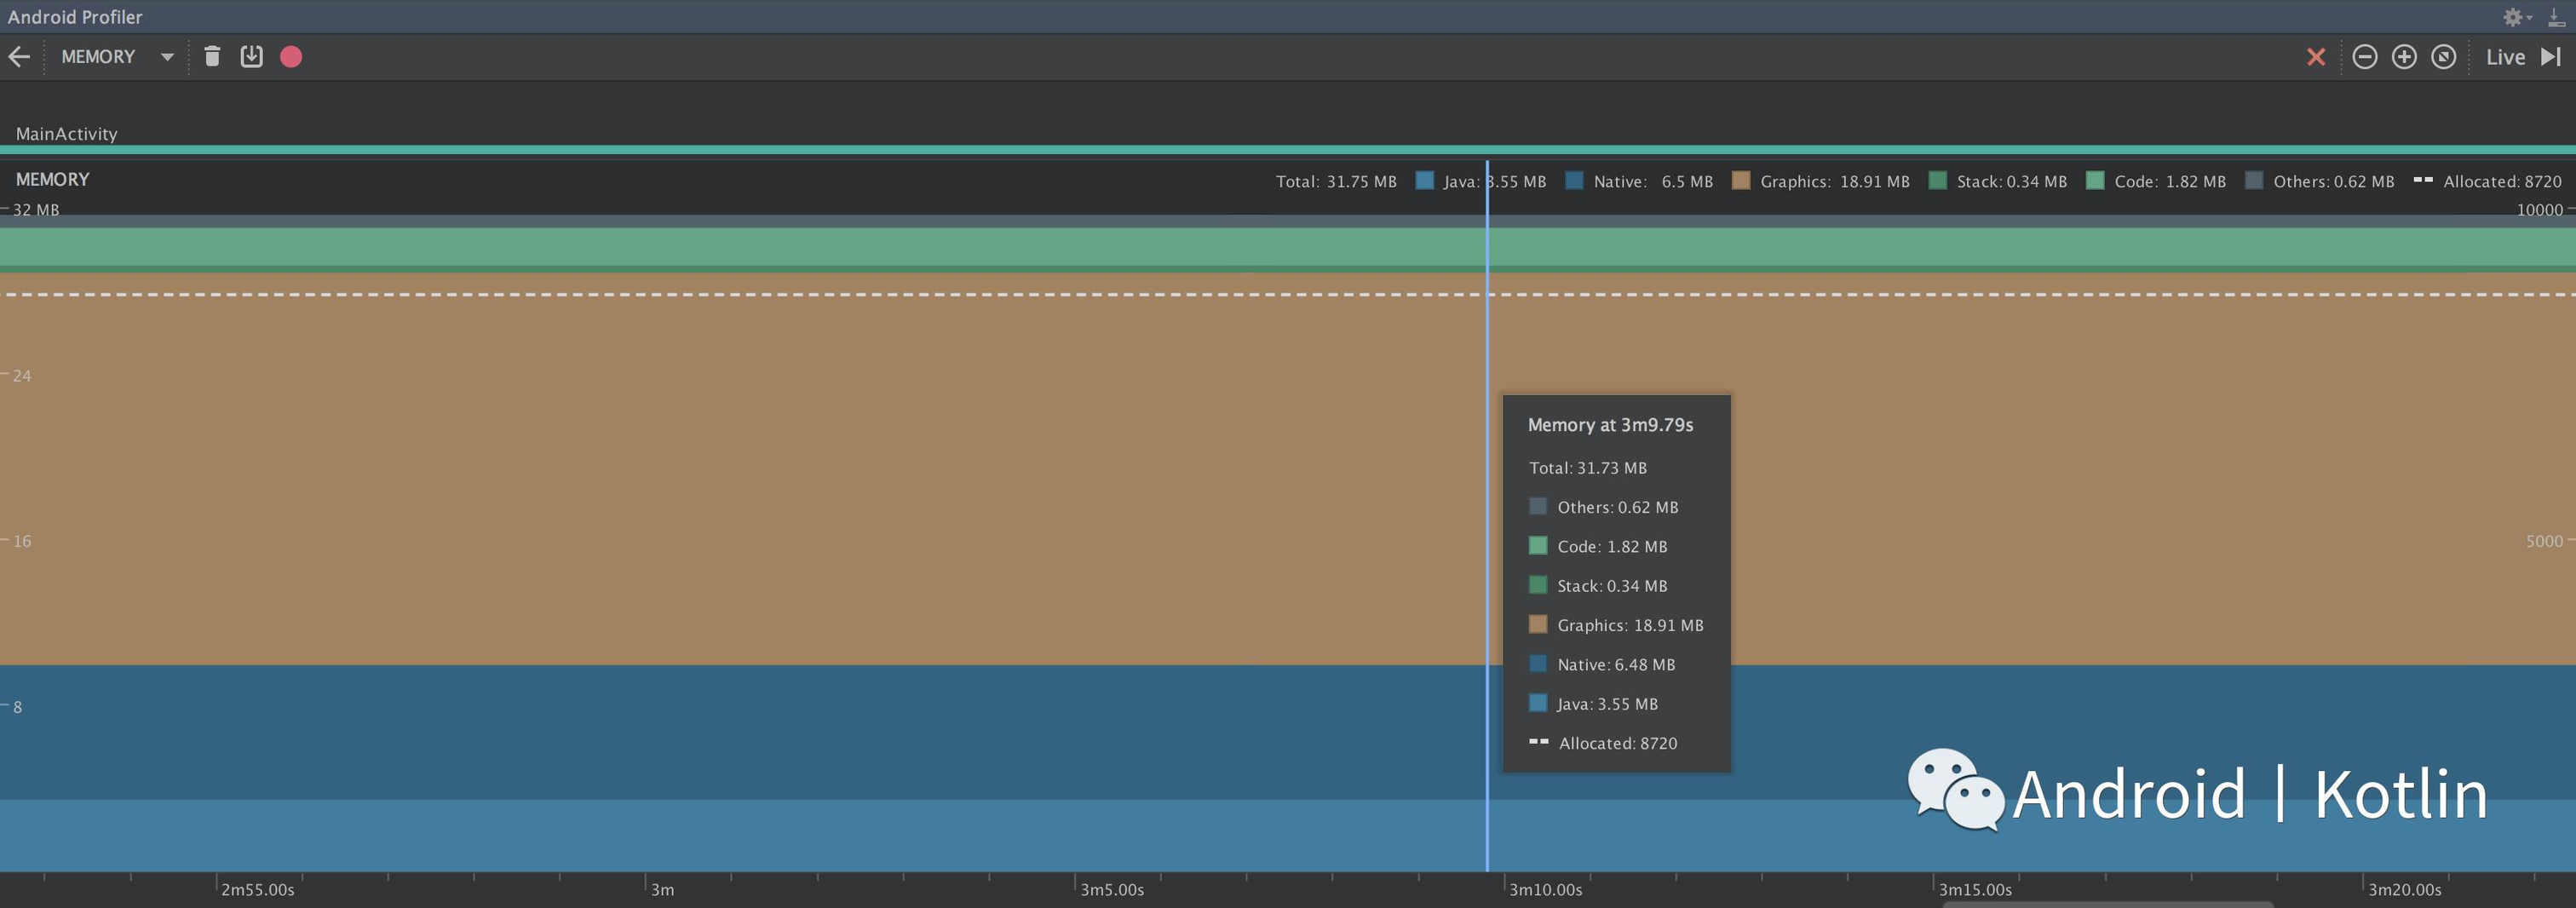Click the 'Total: 31.75 MB' header text
Viewport: 2576px width, 908px height.
1336,181
